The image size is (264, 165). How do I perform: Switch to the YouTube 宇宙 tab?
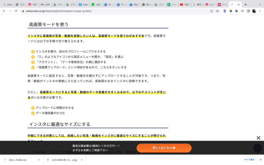click(185, 5)
